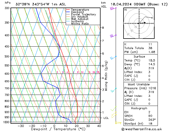Click the 'kt' label in the hodograph
170x131 pixels.
pyautogui.click(x=125, y=9)
